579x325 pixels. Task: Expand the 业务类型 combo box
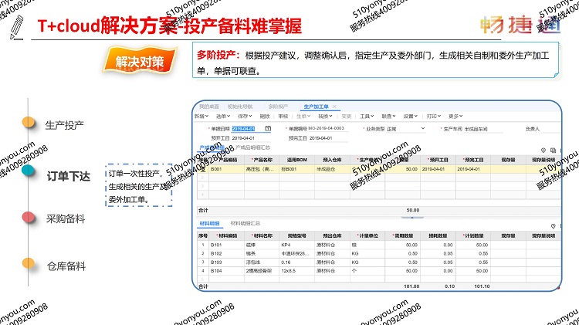(422, 128)
